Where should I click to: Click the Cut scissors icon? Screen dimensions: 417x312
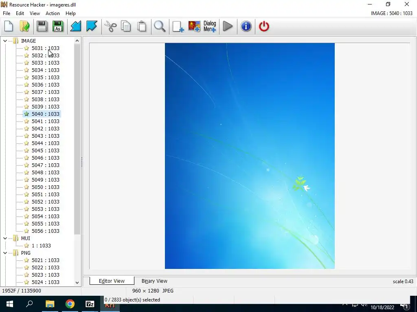pyautogui.click(x=110, y=26)
